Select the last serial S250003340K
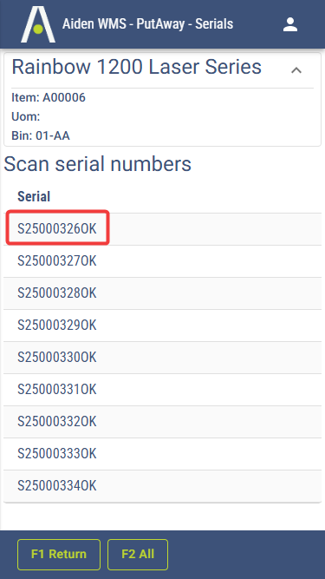Screen dimensions: 325x579 click(x=163, y=486)
